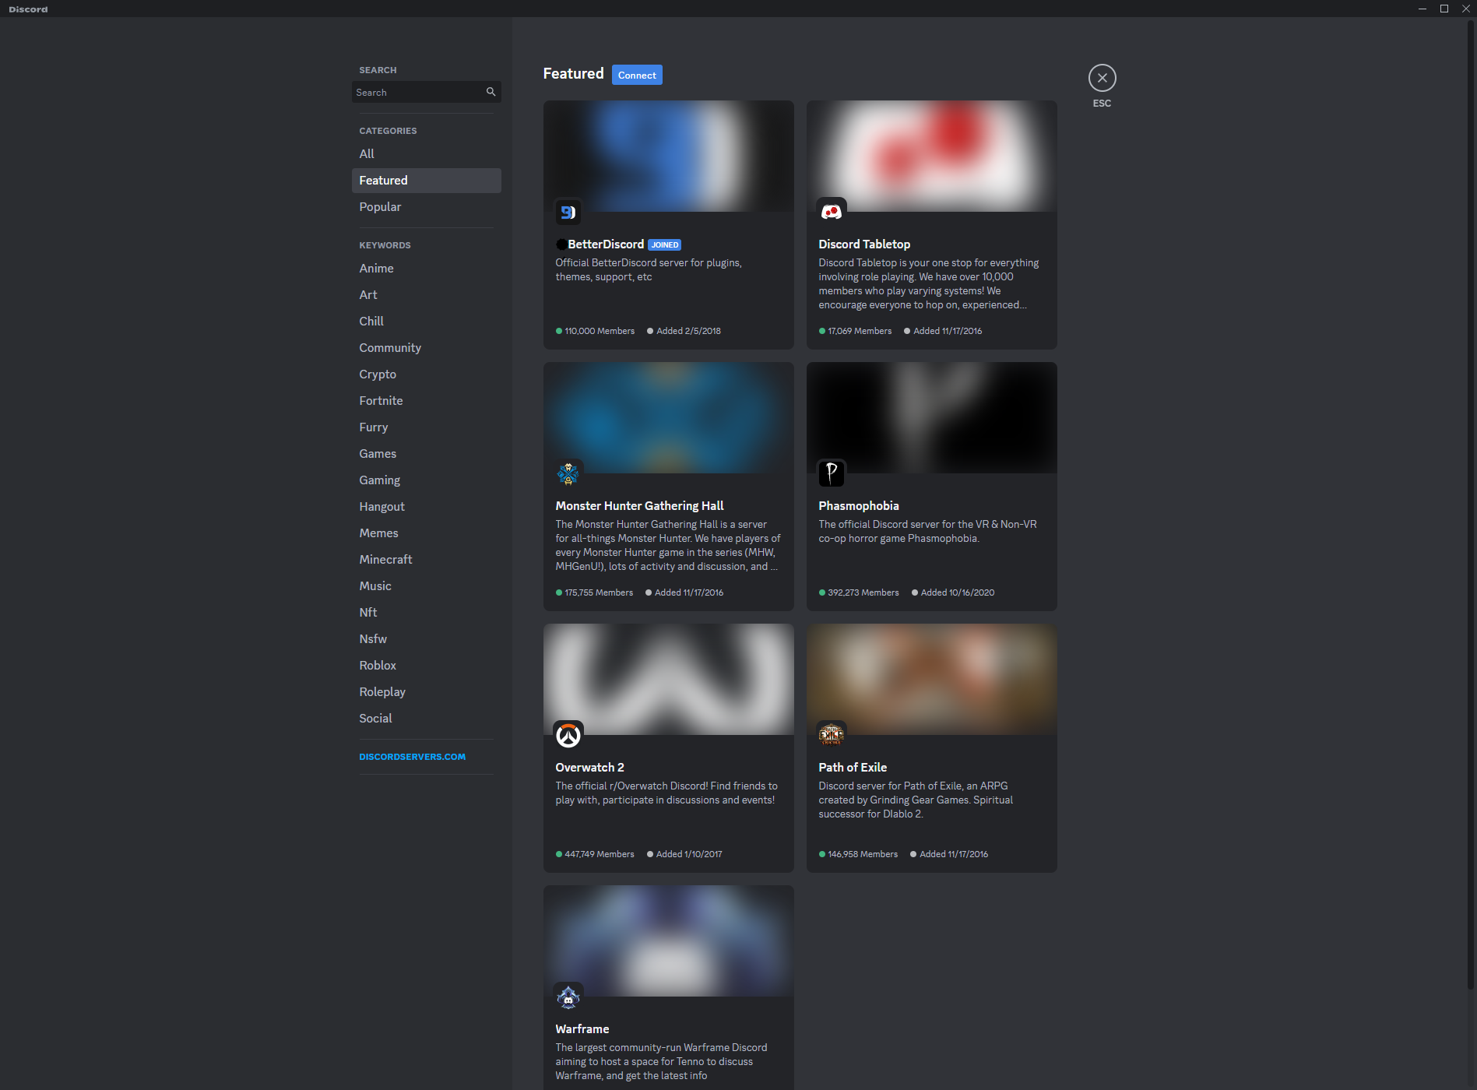
Task: Click the 146,958 Members count
Action: click(863, 854)
